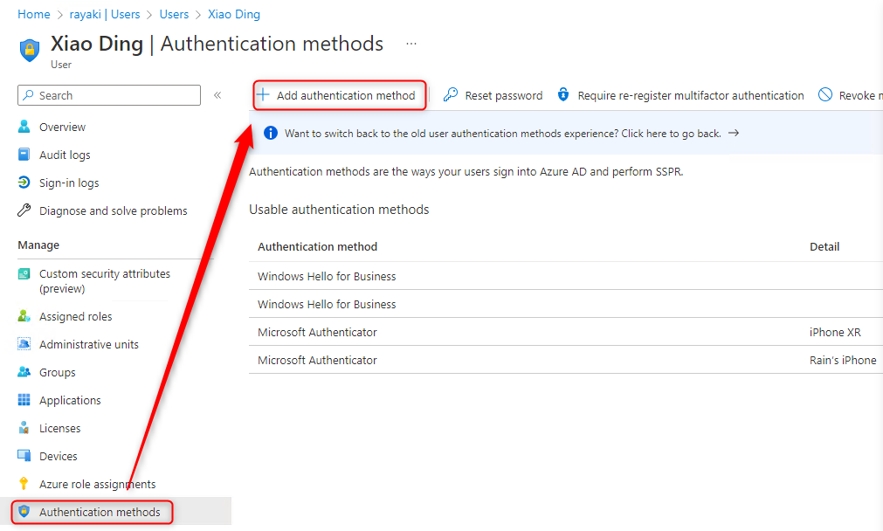Collapse the sidebar with double chevron

point(217,95)
